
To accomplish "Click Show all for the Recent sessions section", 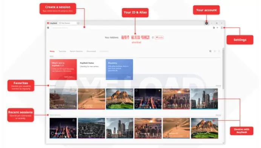I will coord(218,115).
